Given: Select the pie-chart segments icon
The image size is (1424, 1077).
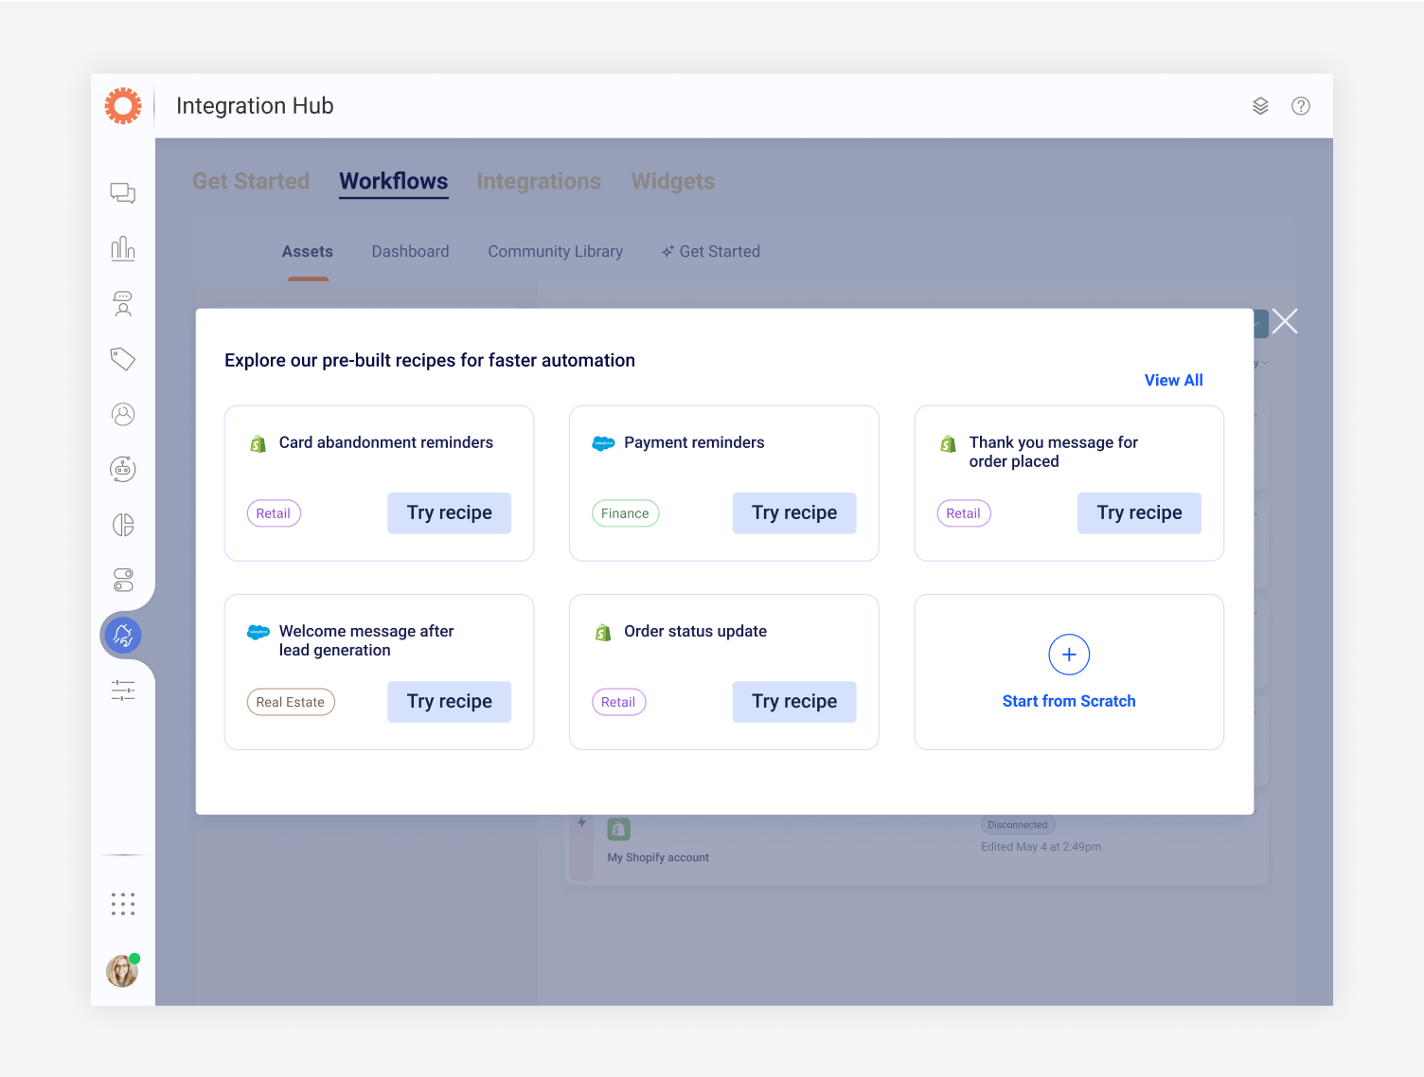Looking at the screenshot, I should coord(123,525).
